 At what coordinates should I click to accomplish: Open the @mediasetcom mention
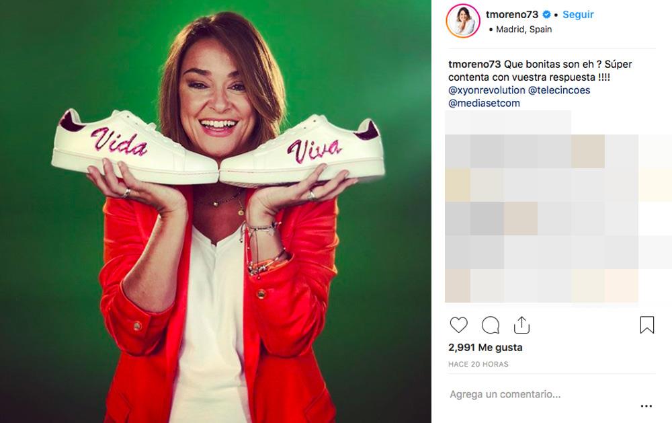pos(484,103)
